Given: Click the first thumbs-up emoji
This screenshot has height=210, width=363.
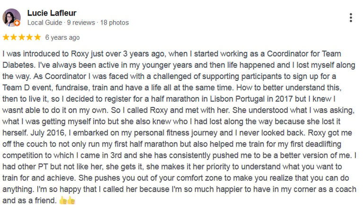Looking at the screenshot, I should coord(63,201).
